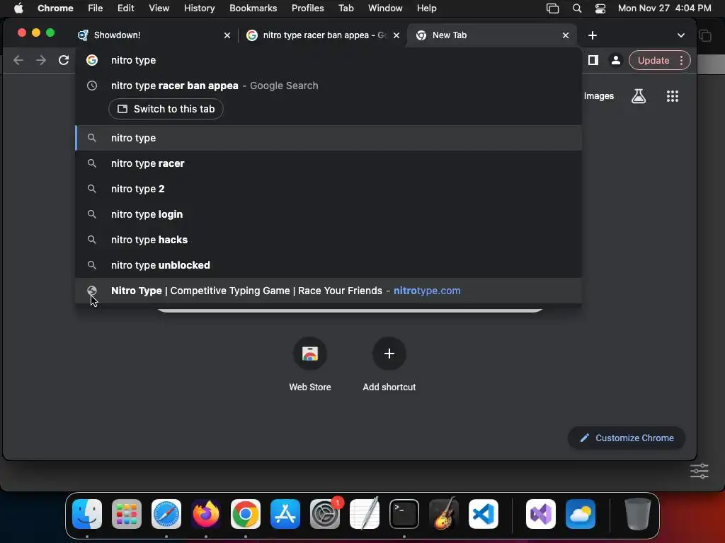Open Control Center in menu bar

coord(600,8)
